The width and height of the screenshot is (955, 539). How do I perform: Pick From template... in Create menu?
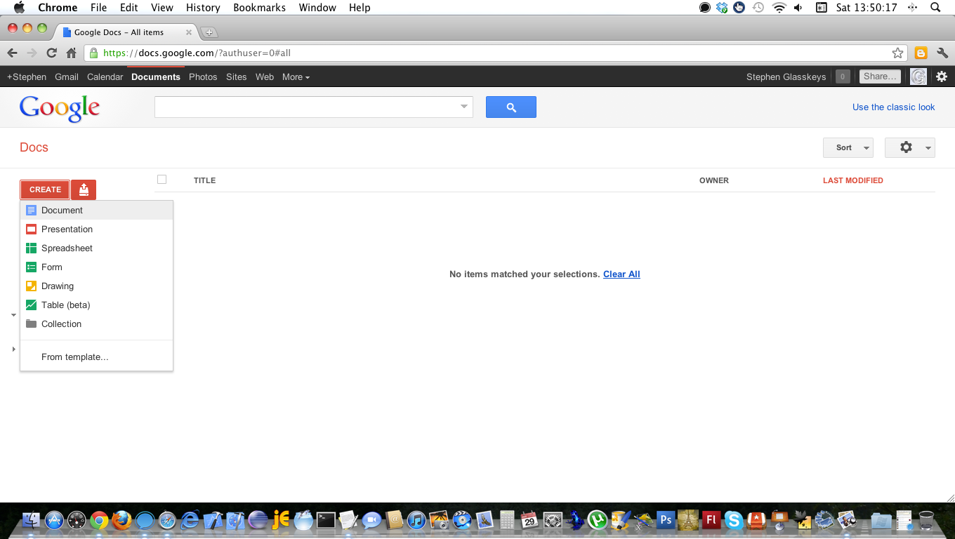(74, 357)
